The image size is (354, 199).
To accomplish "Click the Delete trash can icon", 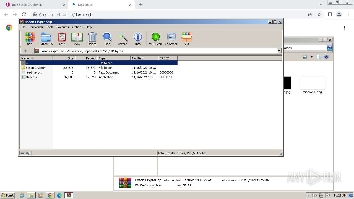I will tap(92, 39).
